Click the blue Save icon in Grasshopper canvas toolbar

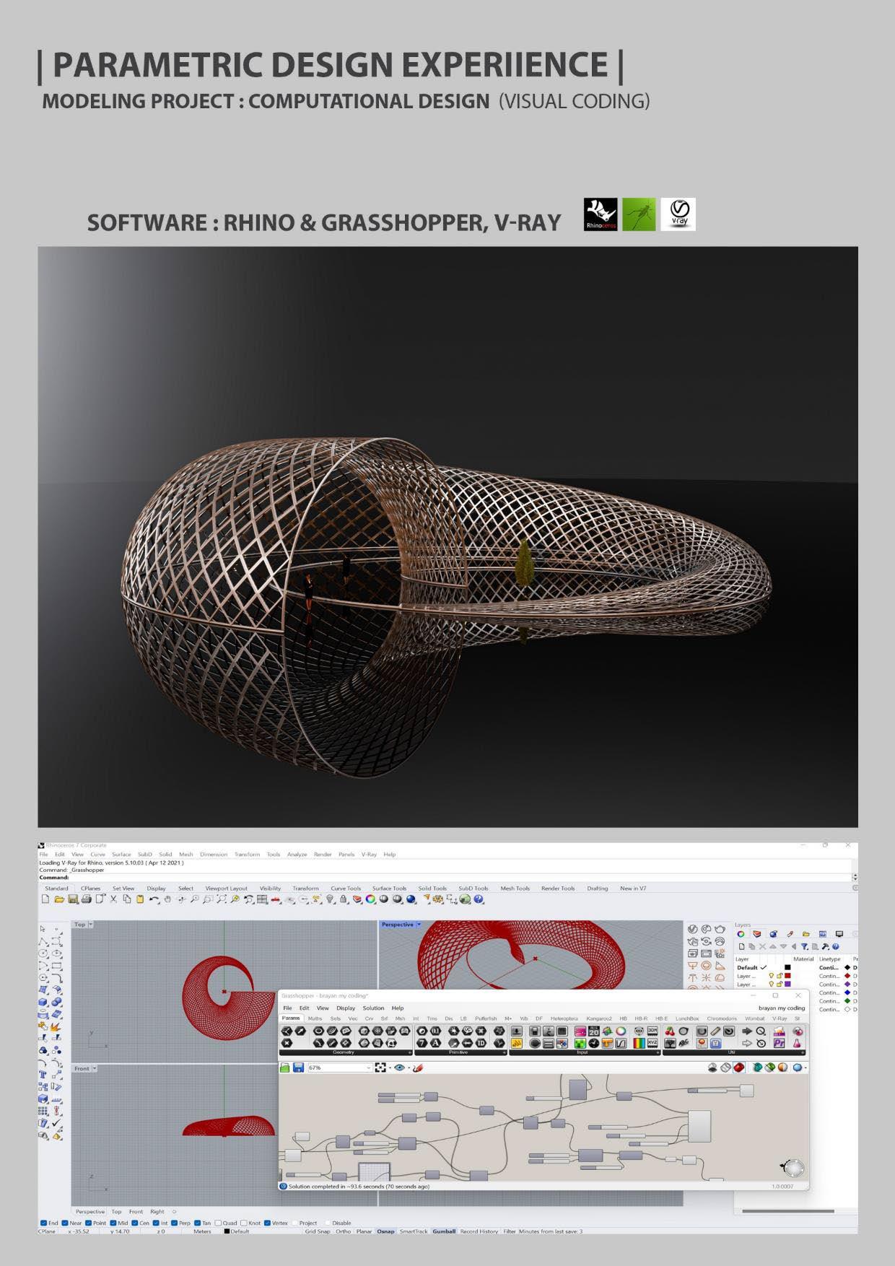(x=298, y=1068)
